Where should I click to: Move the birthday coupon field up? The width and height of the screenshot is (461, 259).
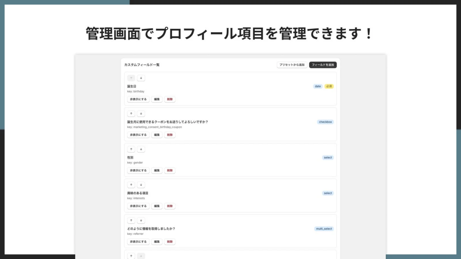point(131,114)
